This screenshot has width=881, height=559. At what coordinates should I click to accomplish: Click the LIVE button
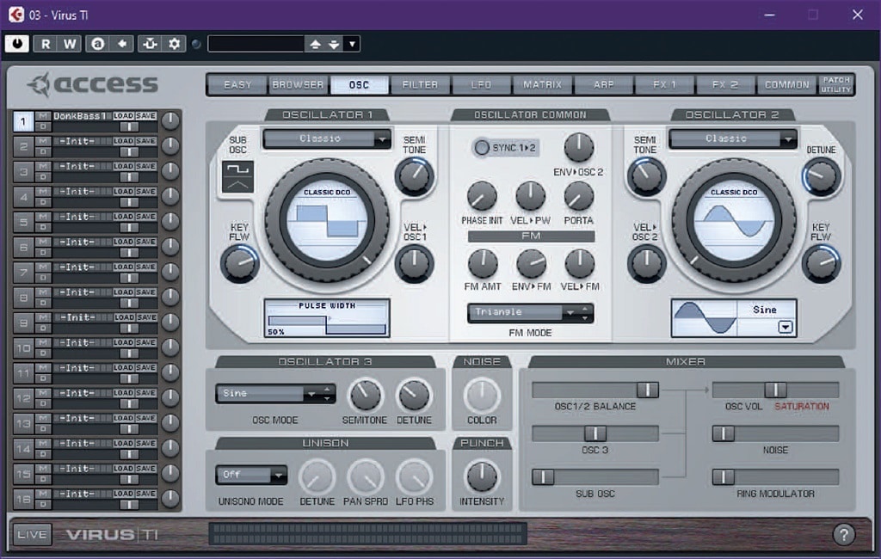point(32,535)
